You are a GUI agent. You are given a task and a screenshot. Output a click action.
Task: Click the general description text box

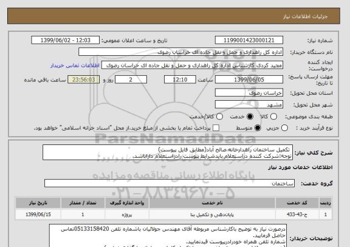pyautogui.click(x=168, y=152)
